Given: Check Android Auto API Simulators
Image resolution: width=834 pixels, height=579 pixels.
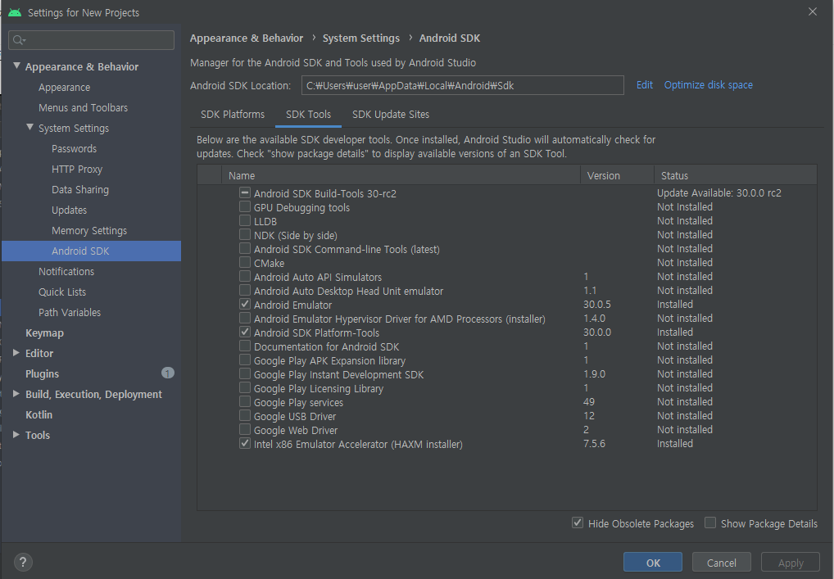Looking at the screenshot, I should pyautogui.click(x=245, y=277).
